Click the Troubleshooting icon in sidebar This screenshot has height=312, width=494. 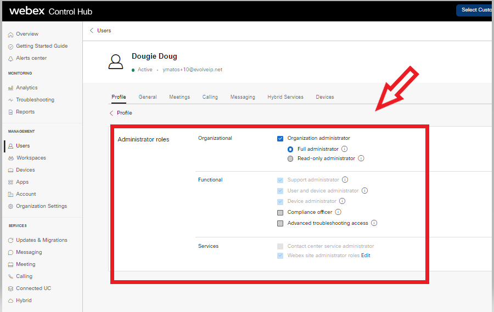11,100
